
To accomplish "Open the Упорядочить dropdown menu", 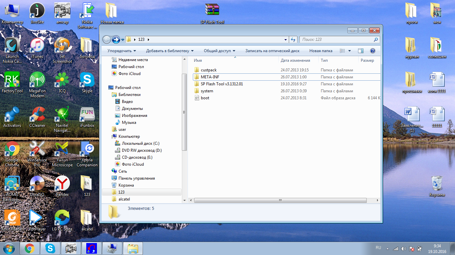I will tap(122, 51).
